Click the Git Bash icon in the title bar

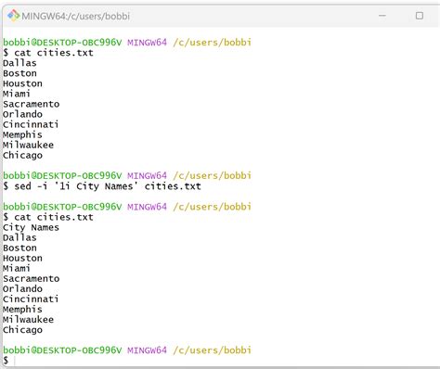[13, 16]
